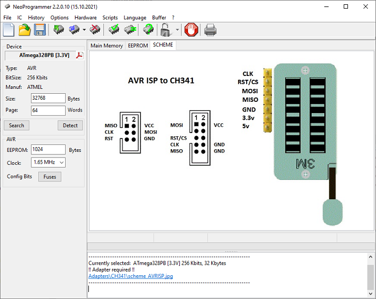The width and height of the screenshot is (376, 299).
Task: Open the Language menu
Action: (135, 17)
